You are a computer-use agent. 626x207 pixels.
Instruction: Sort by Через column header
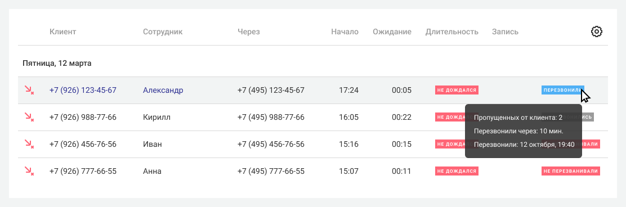[248, 32]
